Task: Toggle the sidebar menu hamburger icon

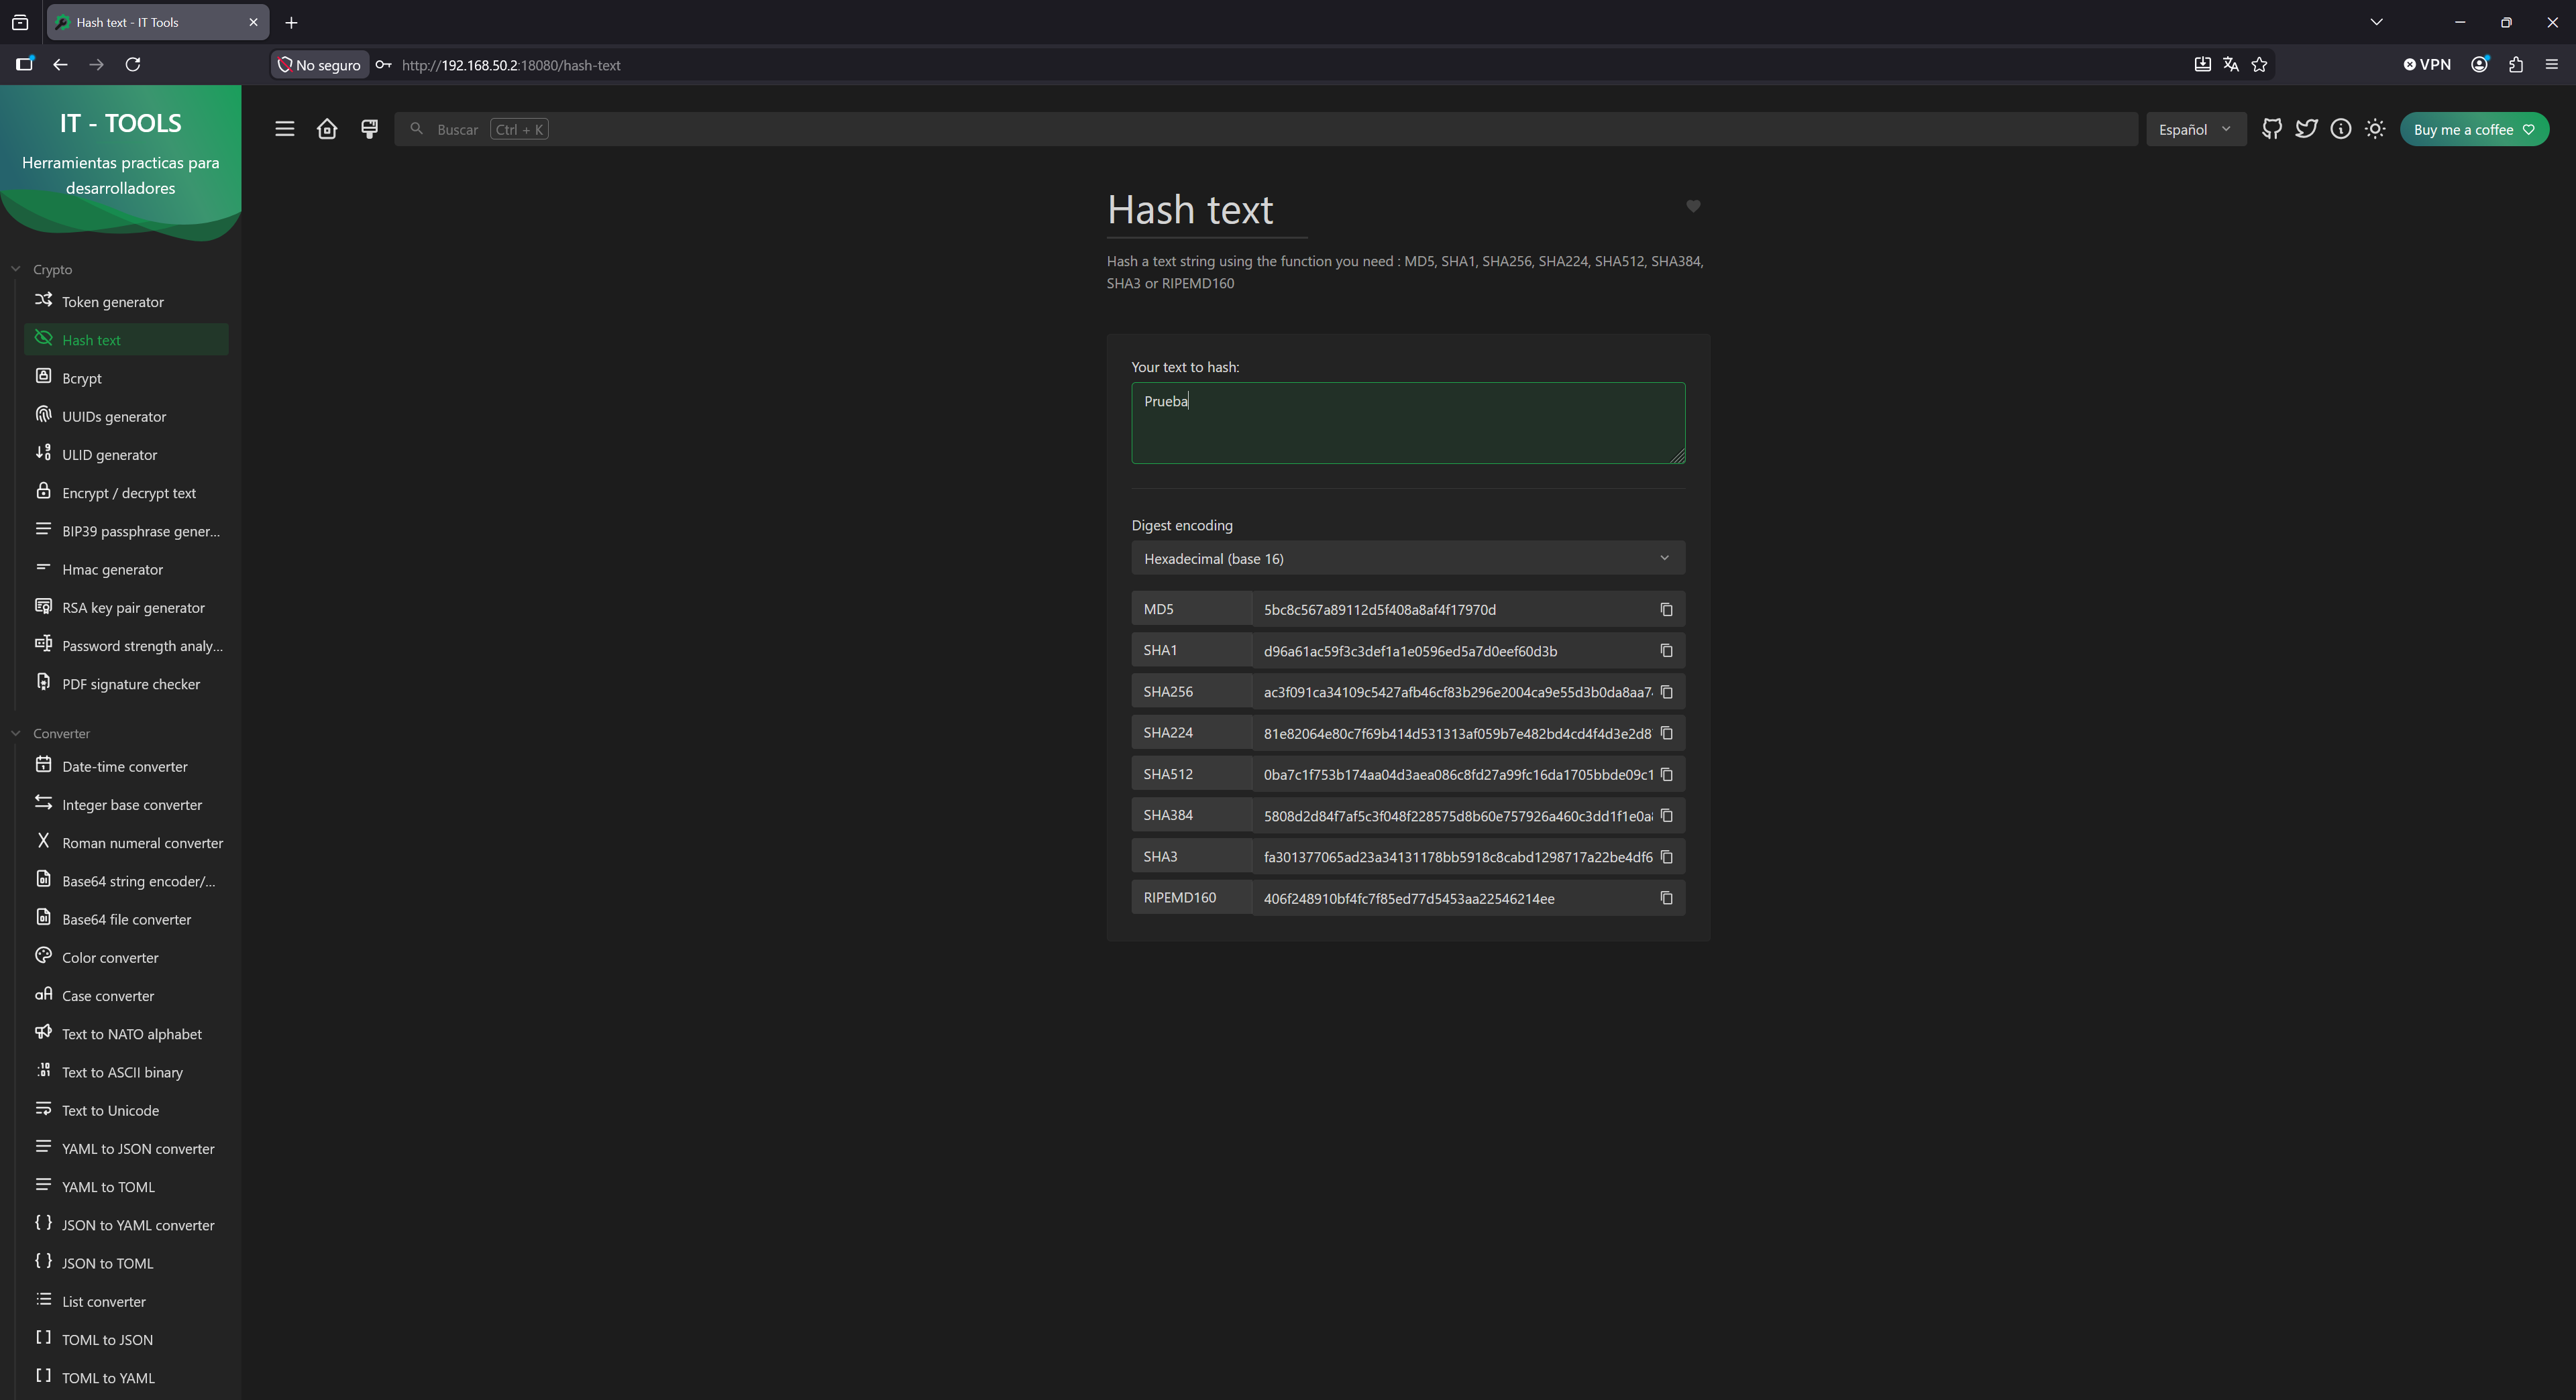Action: 285,129
